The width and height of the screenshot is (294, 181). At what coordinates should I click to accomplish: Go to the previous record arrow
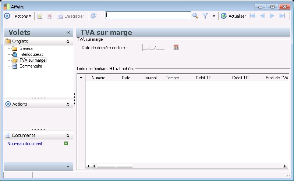262,16
